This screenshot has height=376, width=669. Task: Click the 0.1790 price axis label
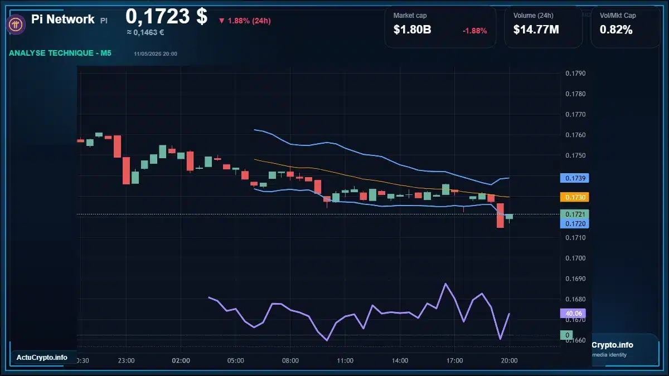(575, 74)
